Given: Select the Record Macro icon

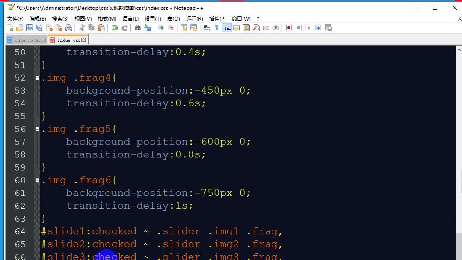Looking at the screenshot, I should coord(288,28).
